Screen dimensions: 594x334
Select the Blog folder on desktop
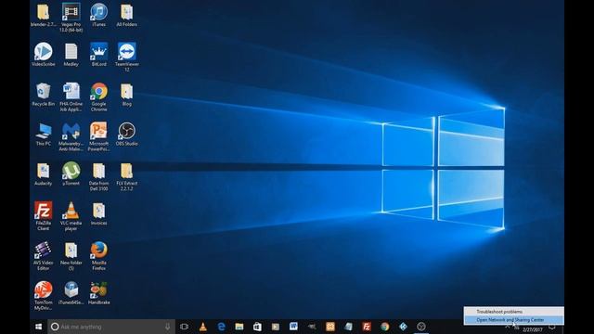point(127,95)
